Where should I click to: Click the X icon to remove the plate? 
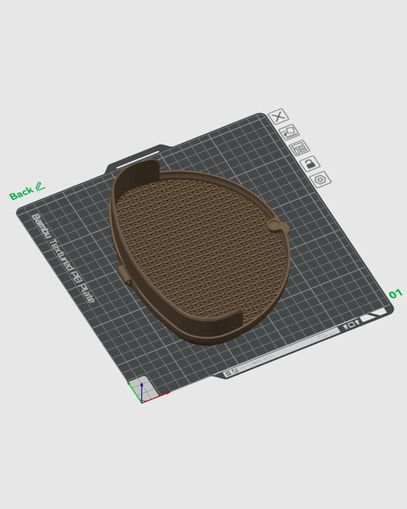click(278, 117)
